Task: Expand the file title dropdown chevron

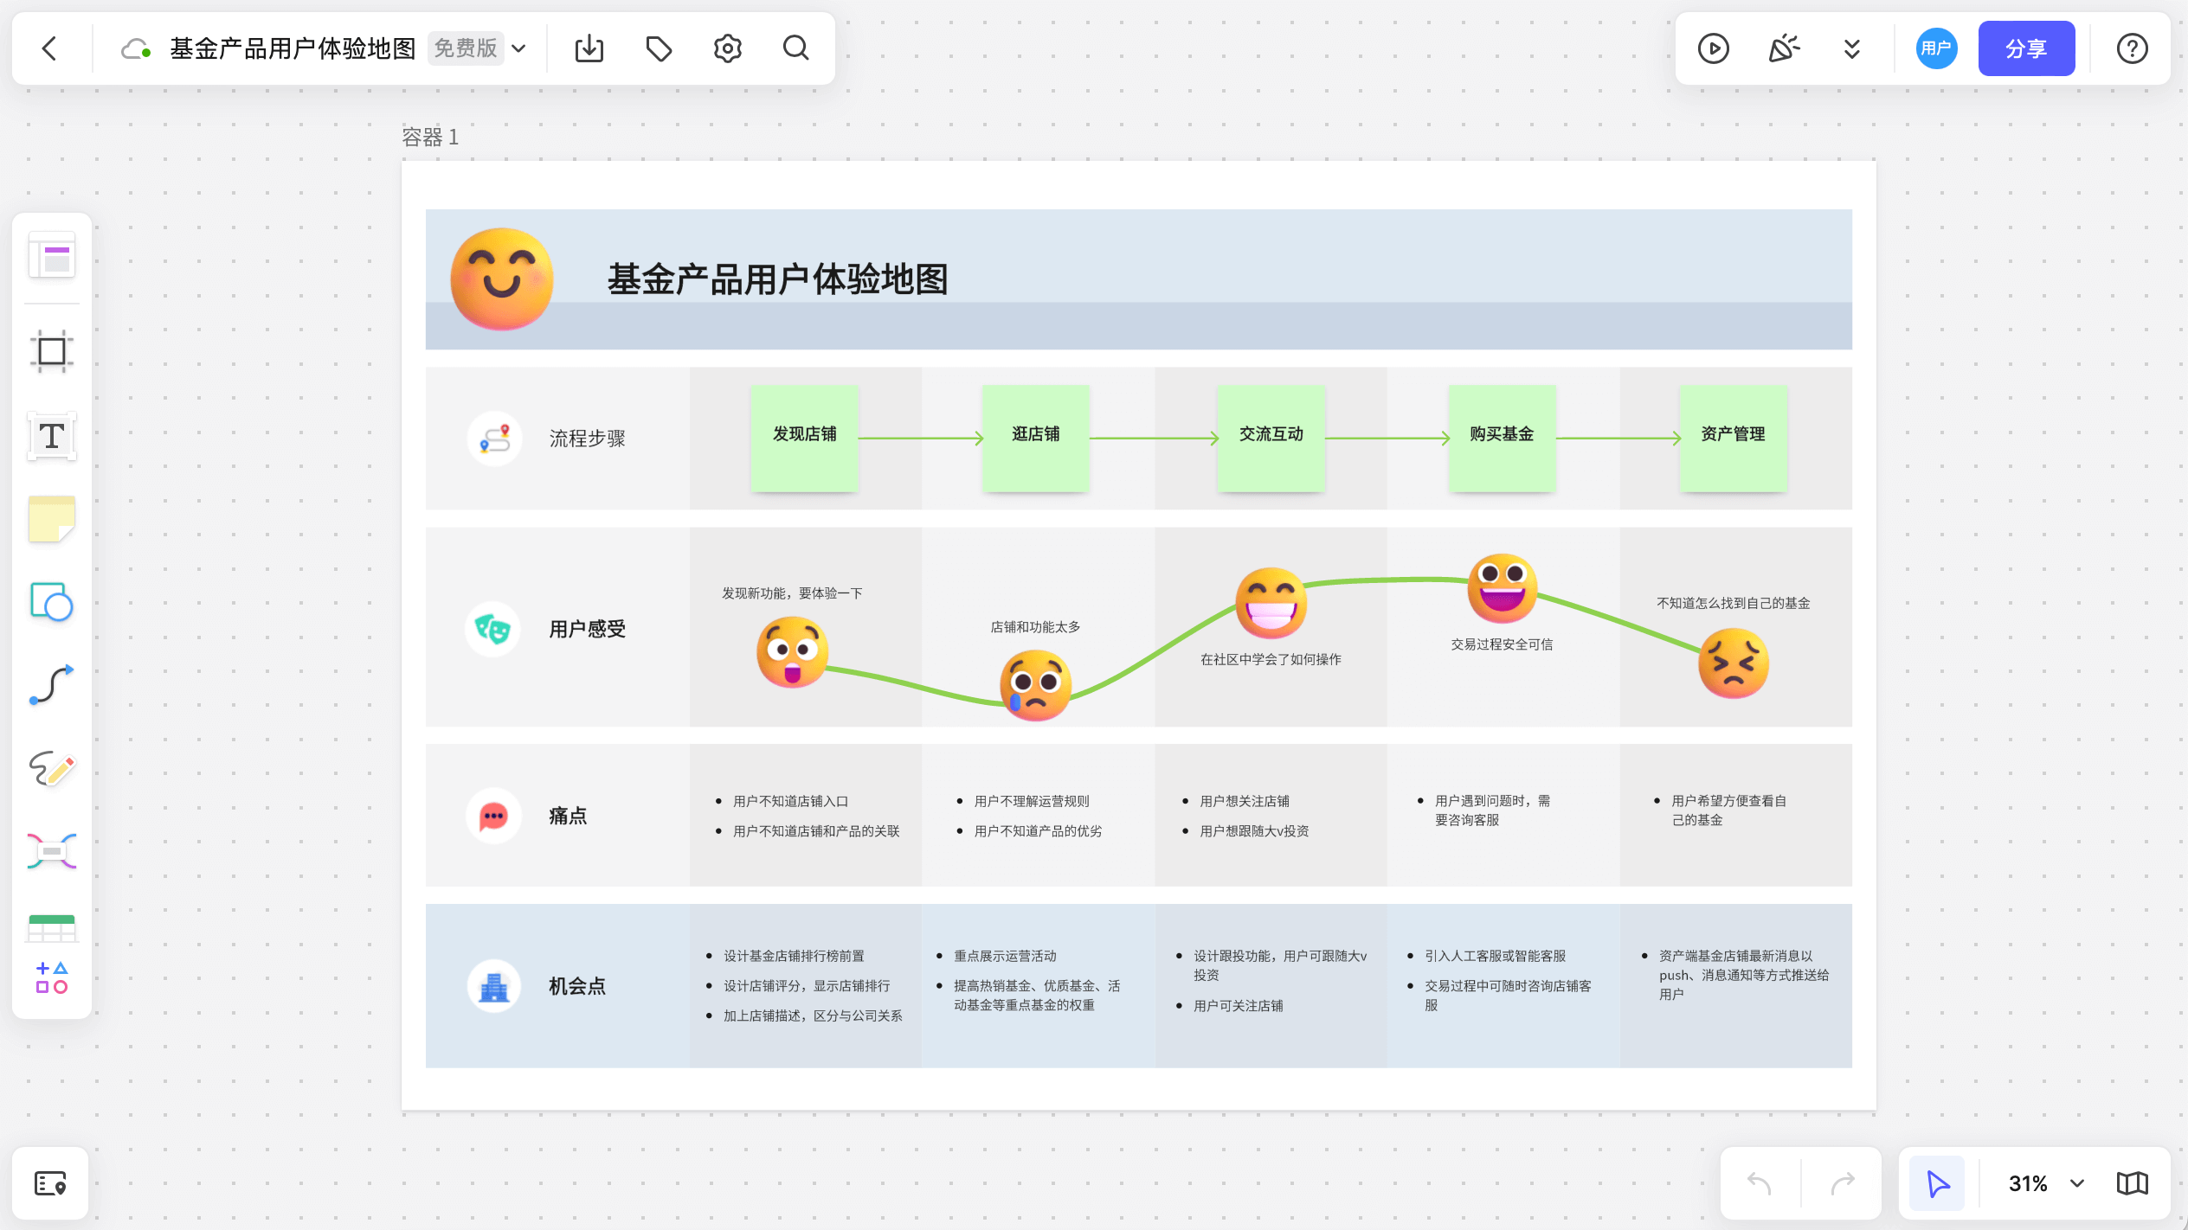Action: click(519, 48)
